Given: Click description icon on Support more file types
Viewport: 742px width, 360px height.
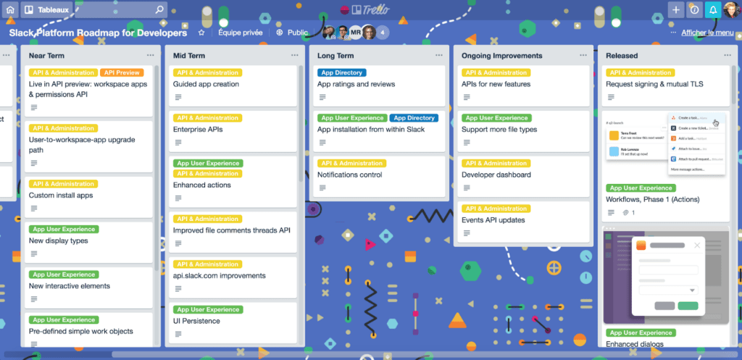Looking at the screenshot, I should pyautogui.click(x=467, y=143).
